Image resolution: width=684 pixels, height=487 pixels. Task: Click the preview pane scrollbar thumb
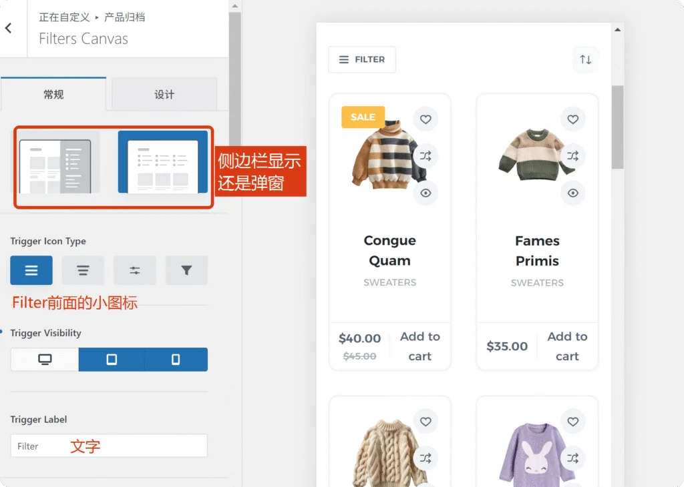(x=617, y=127)
